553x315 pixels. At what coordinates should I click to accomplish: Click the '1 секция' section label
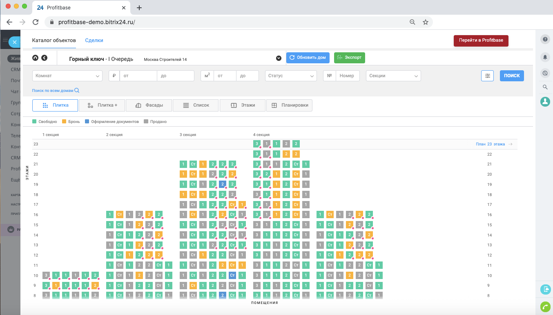click(51, 134)
